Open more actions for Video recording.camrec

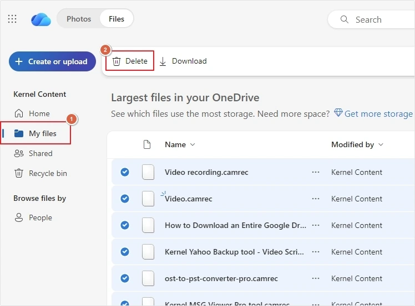316,172
